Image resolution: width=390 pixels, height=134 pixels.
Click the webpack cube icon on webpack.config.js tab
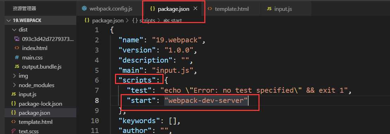point(84,9)
